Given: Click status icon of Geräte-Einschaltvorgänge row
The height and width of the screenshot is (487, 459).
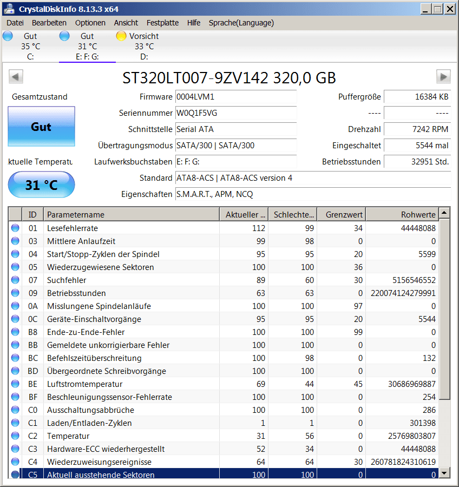Looking at the screenshot, I should (15, 319).
